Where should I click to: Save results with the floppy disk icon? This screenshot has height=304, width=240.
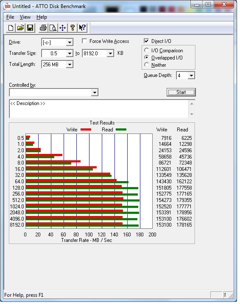tap(30, 28)
